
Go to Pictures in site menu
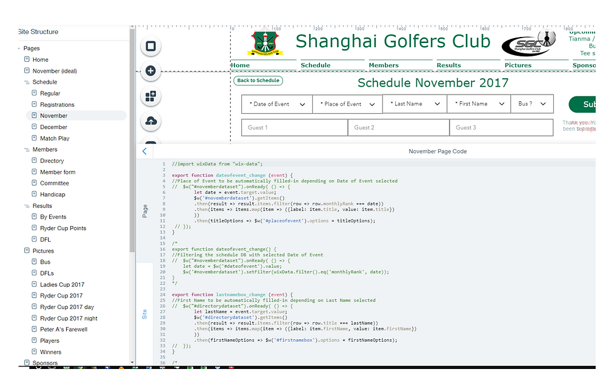click(x=518, y=65)
